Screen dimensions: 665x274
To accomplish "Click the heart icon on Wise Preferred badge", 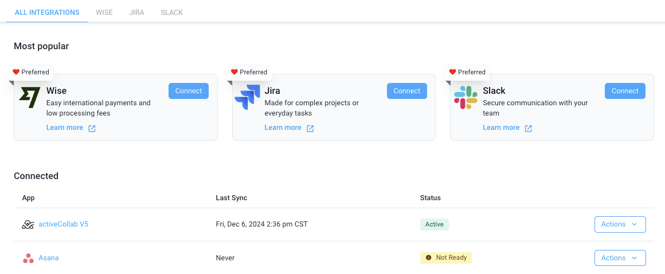I will (x=16, y=72).
